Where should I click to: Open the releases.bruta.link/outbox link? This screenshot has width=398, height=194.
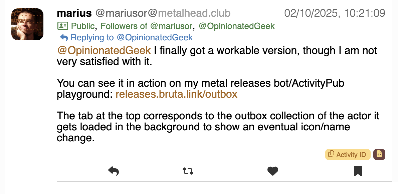coord(176,94)
